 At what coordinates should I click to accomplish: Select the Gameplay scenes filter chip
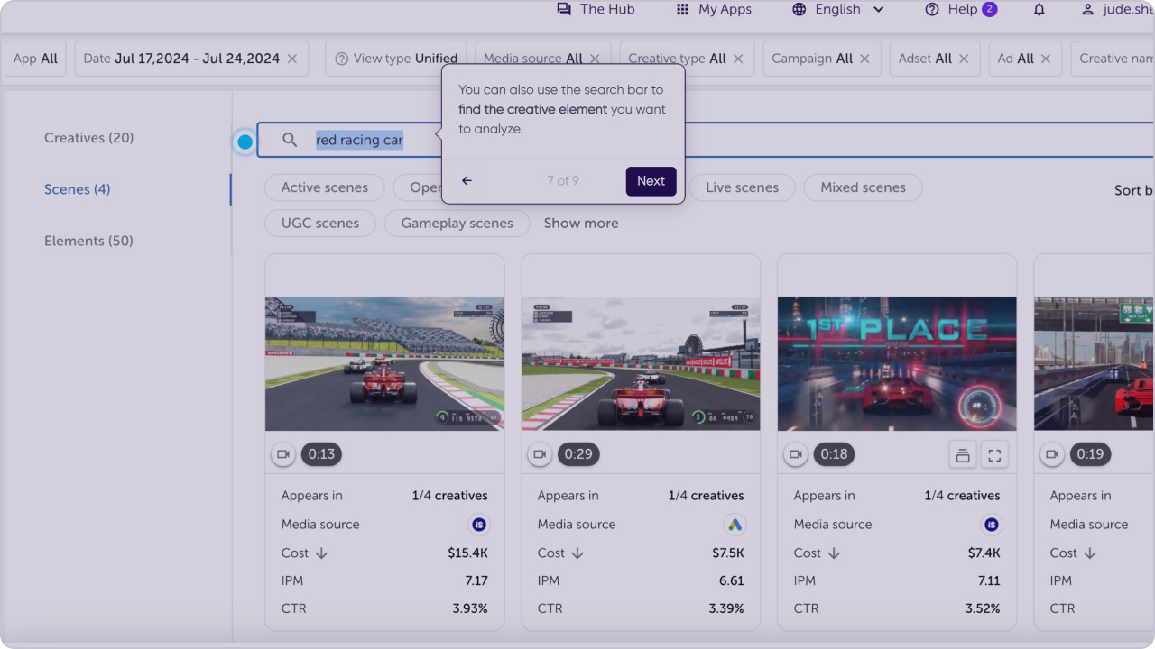tap(457, 224)
